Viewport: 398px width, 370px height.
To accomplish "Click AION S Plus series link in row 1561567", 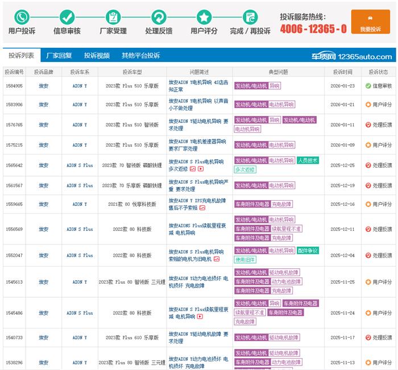I will tap(80, 185).
